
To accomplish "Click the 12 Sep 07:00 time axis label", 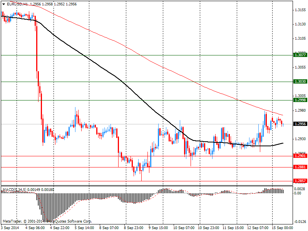I will click(258, 228).
